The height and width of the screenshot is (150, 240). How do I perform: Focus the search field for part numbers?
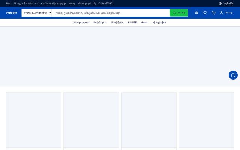(111, 13)
